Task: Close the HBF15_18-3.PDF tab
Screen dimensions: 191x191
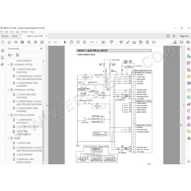Action: click(46, 36)
